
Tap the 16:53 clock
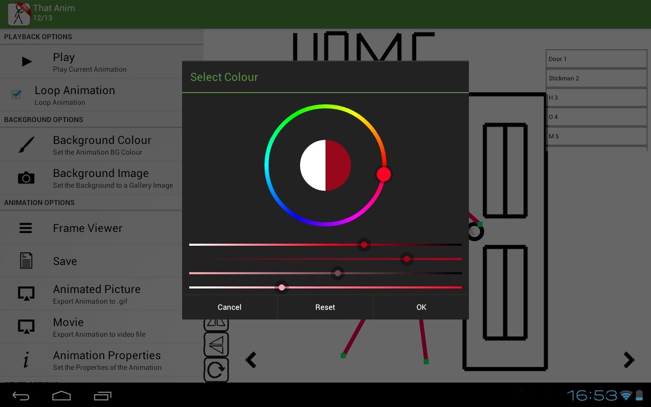592,395
